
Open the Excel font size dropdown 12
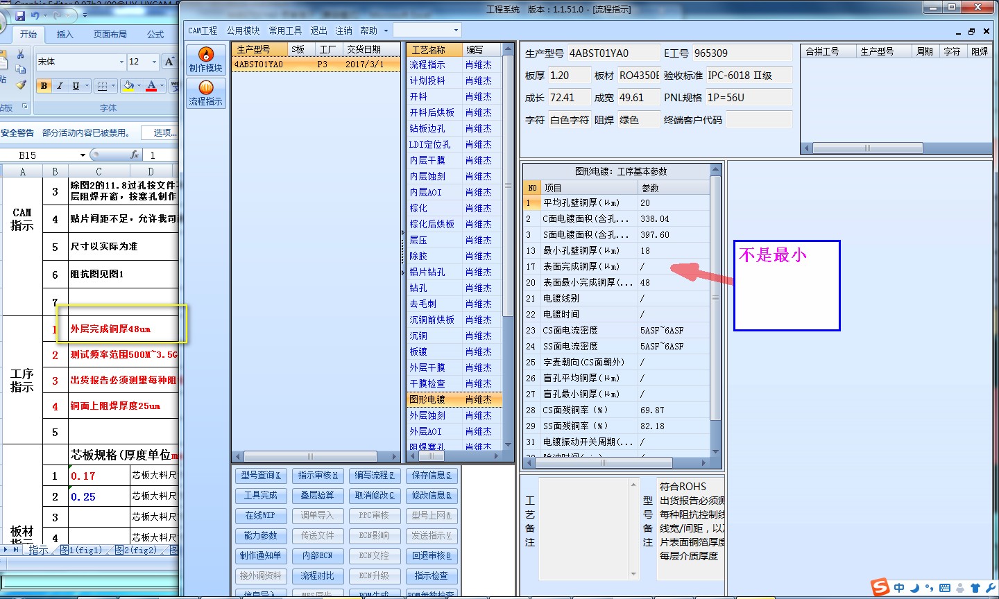pos(154,62)
